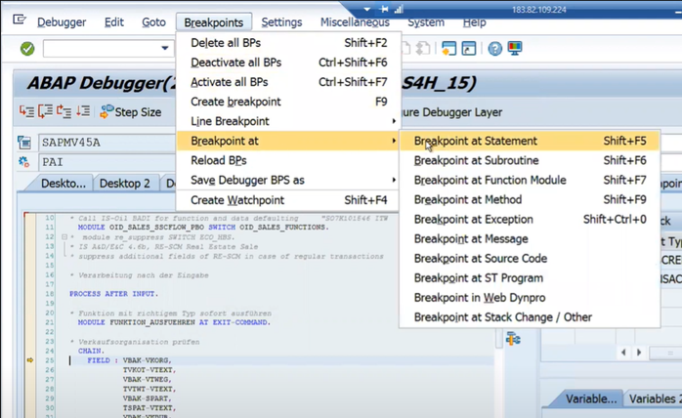This screenshot has width=682, height=418.
Task: Click the create new session icon
Action: coord(448,48)
